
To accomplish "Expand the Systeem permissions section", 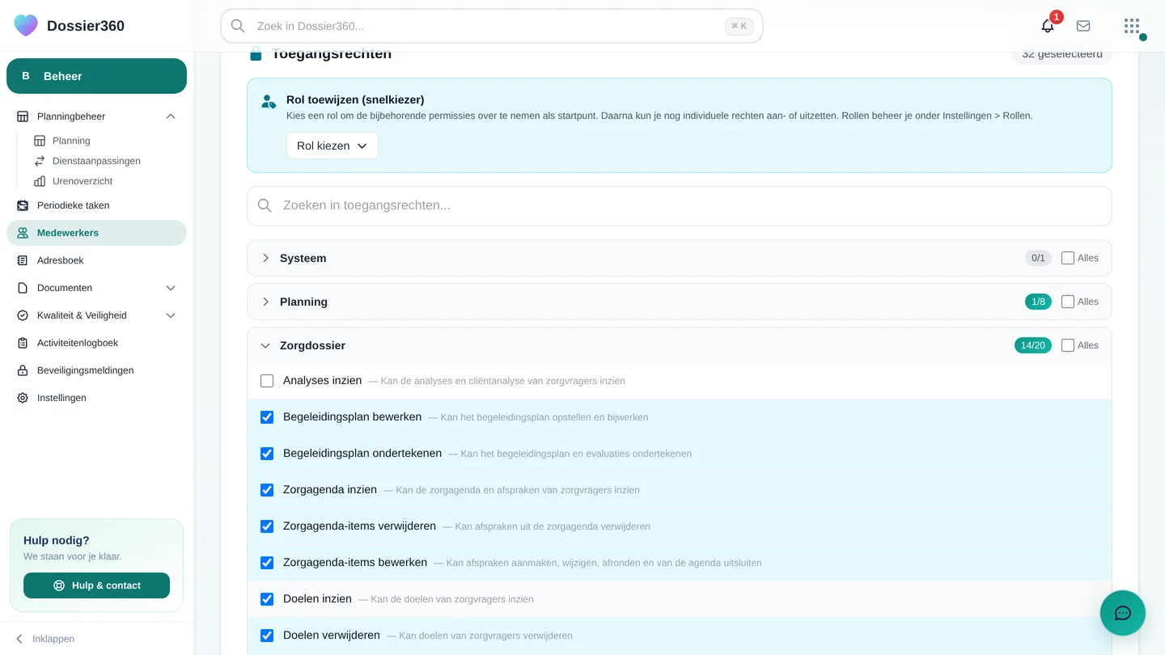I will coord(679,258).
